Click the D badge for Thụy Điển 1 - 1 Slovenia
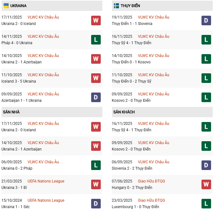The image size is (213, 211). click(206, 20)
